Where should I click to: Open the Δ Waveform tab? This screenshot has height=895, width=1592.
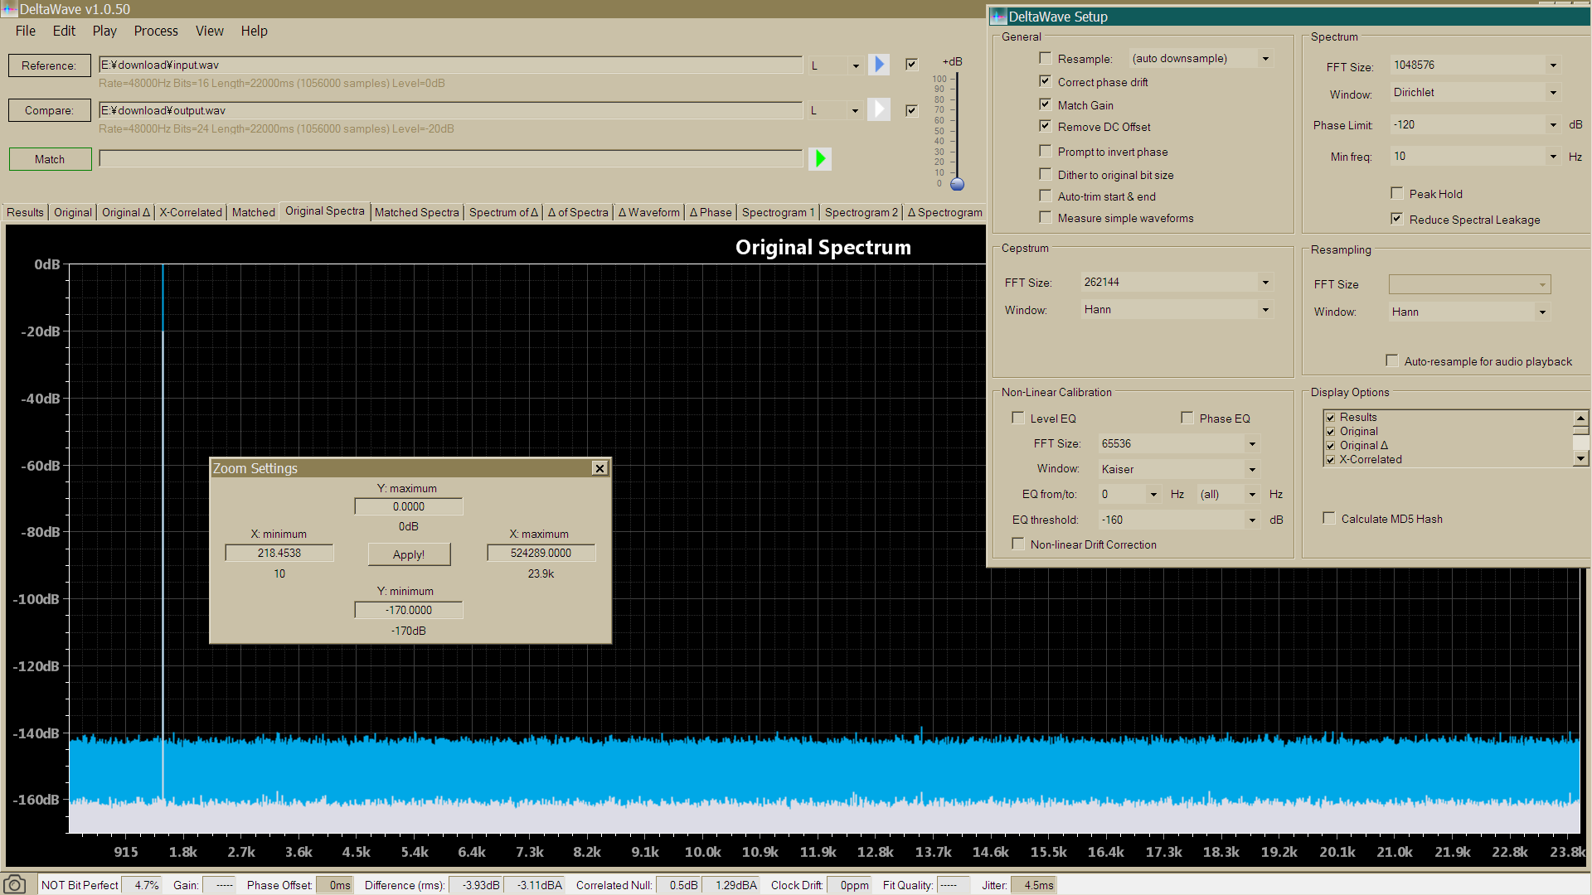(649, 212)
